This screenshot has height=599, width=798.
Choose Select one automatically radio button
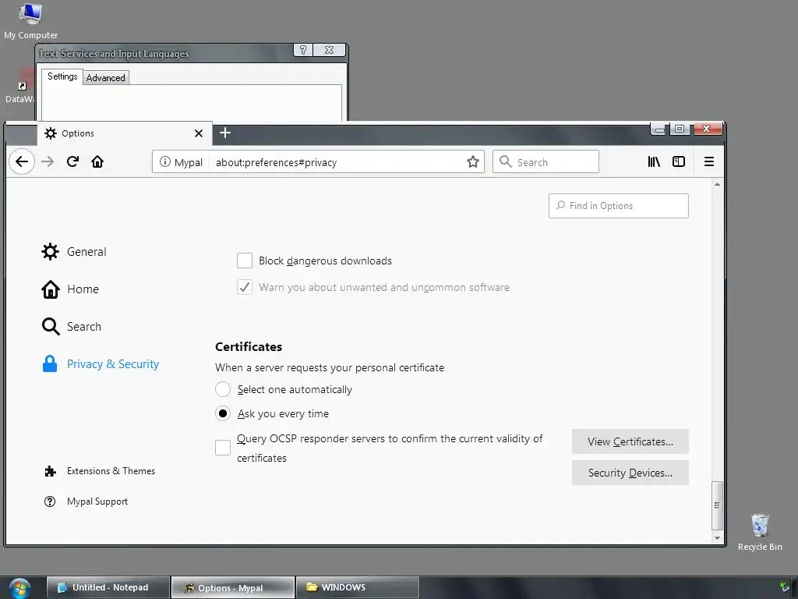(223, 389)
